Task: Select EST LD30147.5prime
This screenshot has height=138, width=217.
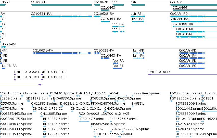Action: [84, 121]
